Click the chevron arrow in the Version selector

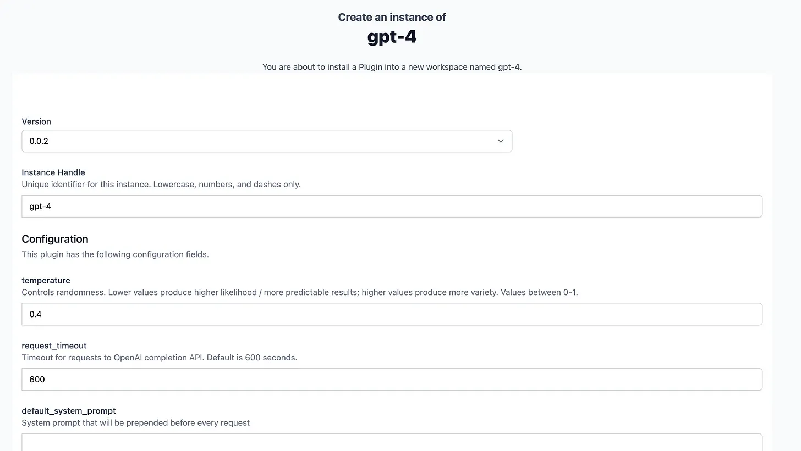tap(501, 141)
